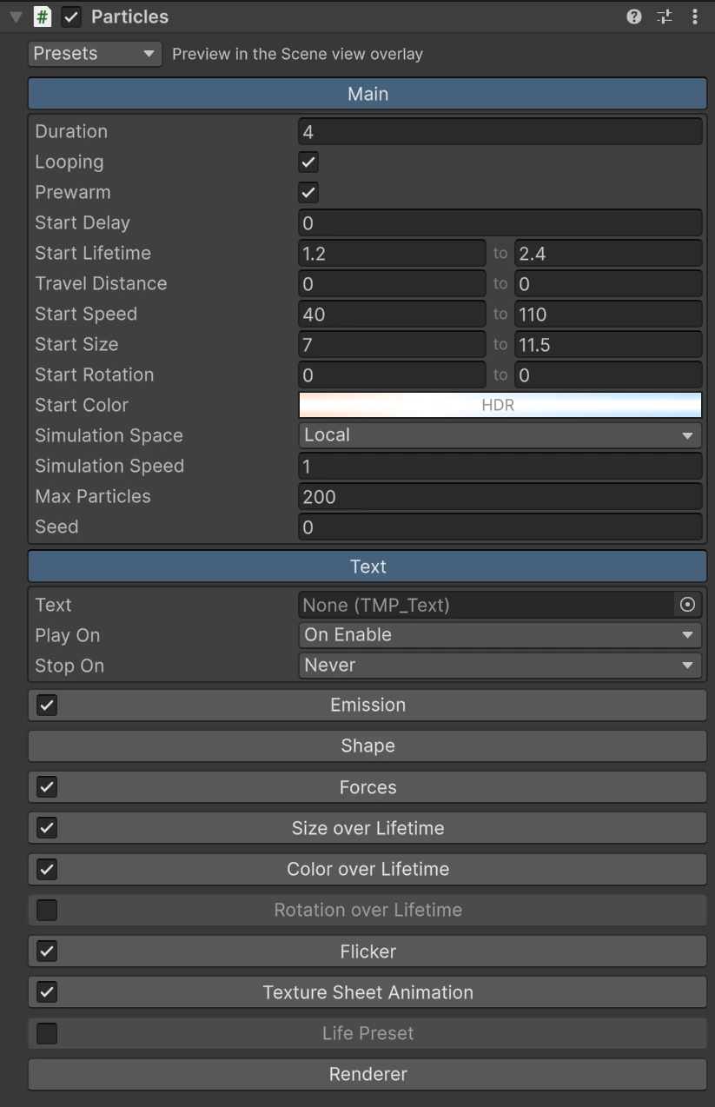715x1107 pixels.
Task: Click the Travel Distance minimum field
Action: (392, 283)
